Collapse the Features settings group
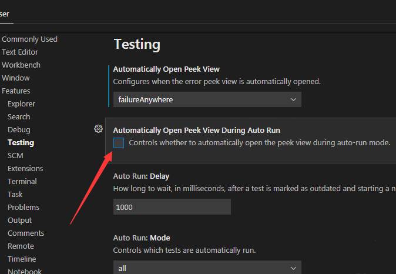Image resolution: width=396 pixels, height=274 pixels. tap(16, 91)
